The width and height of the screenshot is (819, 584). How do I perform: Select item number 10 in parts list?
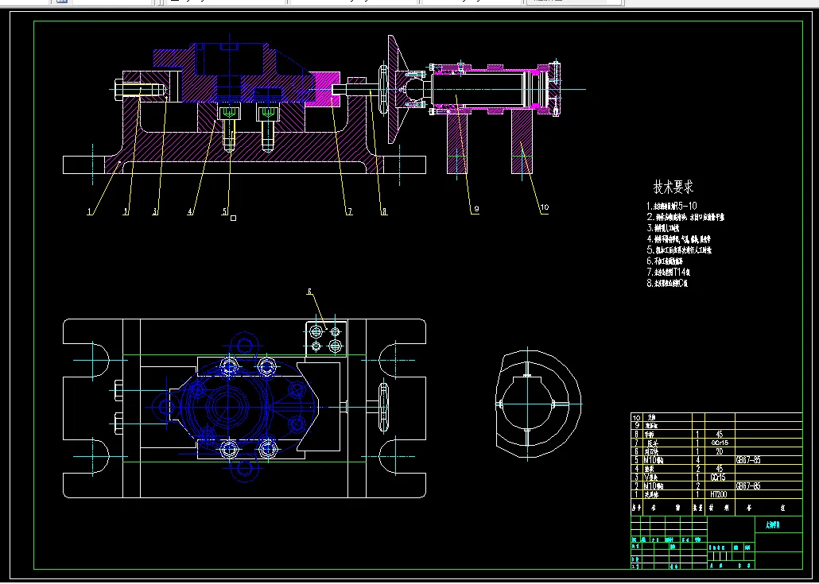click(x=636, y=417)
